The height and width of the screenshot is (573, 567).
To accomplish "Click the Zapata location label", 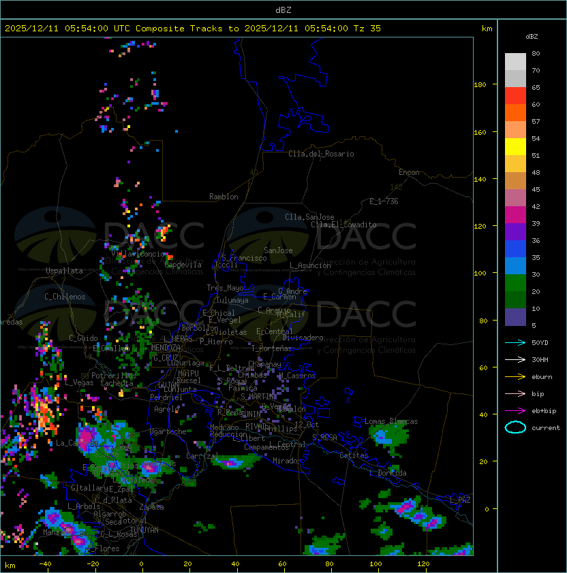I will click(x=151, y=507).
